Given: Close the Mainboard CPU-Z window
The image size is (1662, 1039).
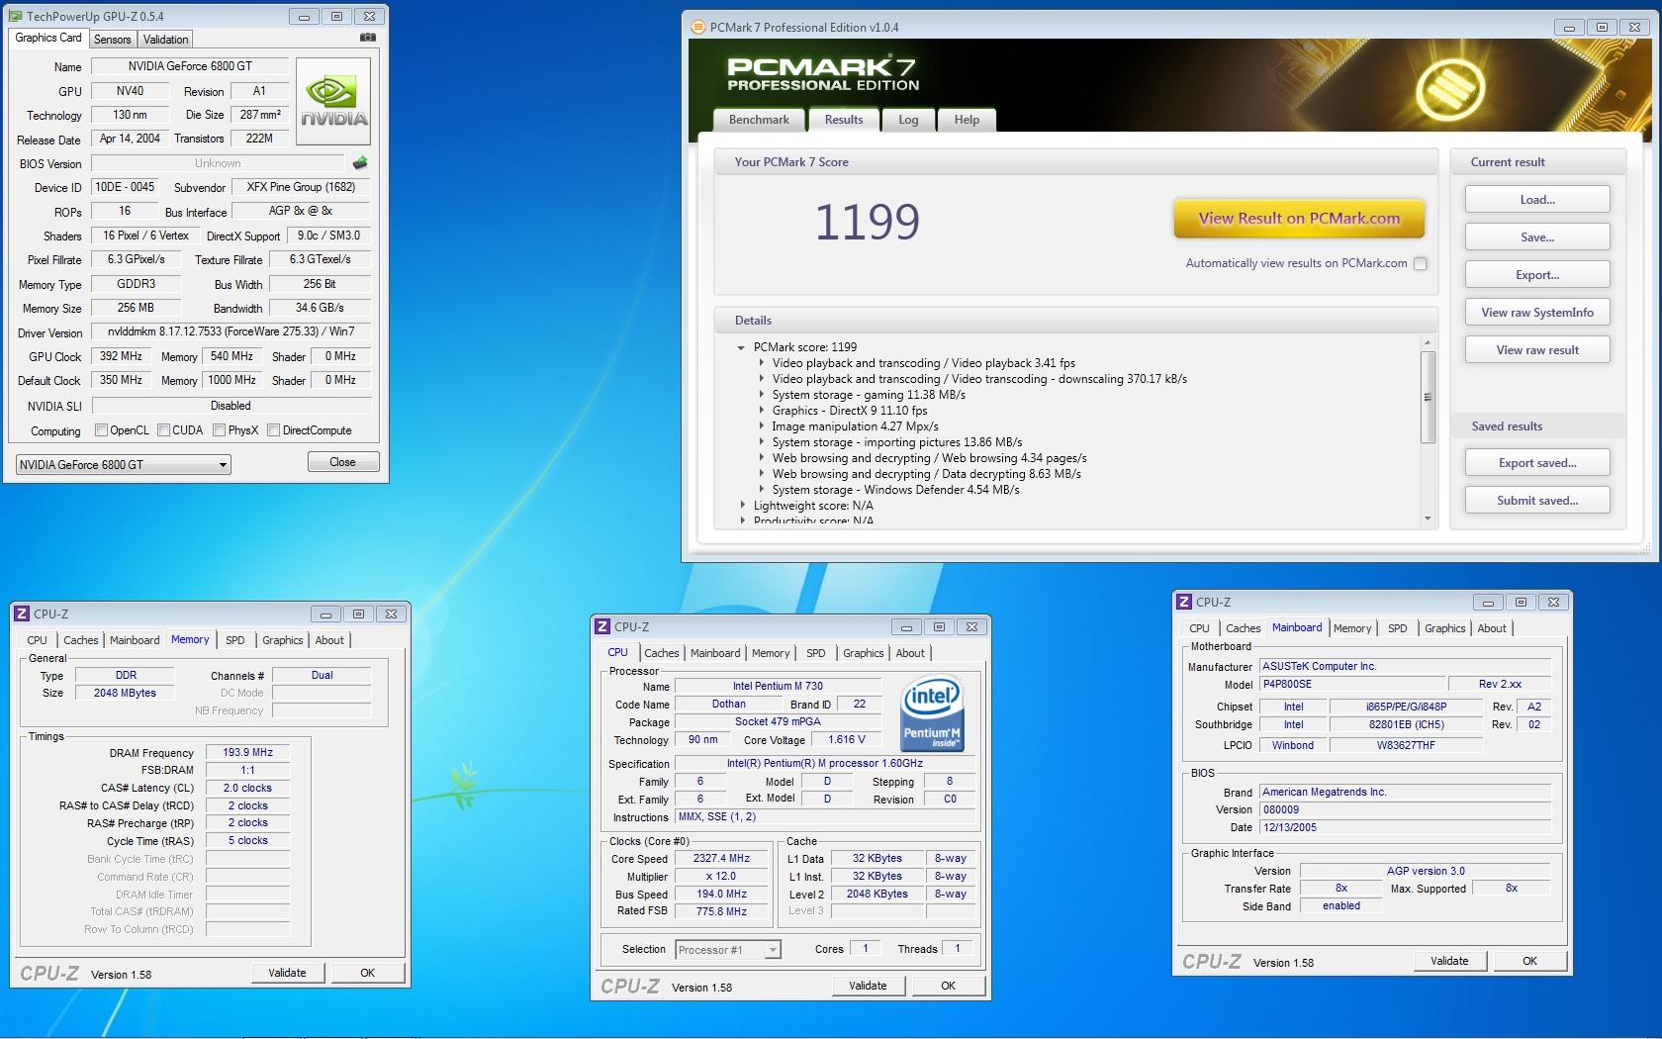Looking at the screenshot, I should (x=1554, y=602).
